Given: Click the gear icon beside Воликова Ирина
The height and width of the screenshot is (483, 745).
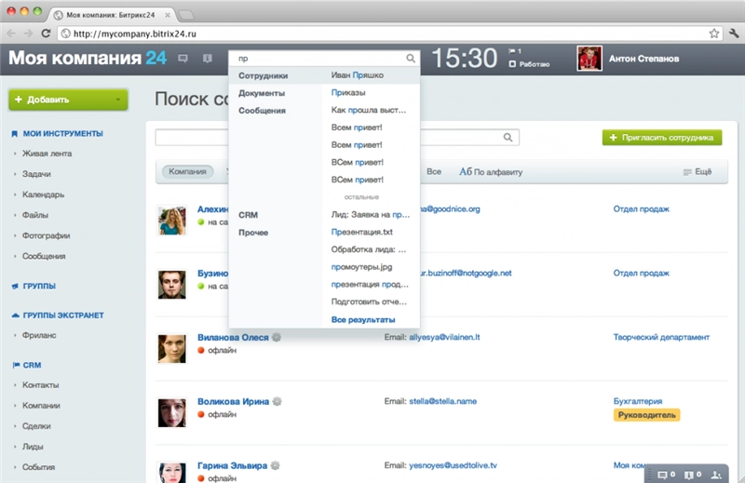Looking at the screenshot, I should click(x=277, y=401).
